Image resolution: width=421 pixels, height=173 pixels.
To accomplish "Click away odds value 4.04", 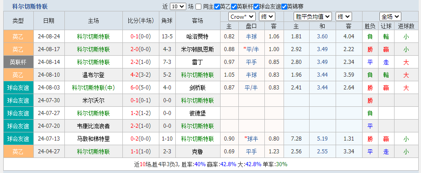I will 349,37.
